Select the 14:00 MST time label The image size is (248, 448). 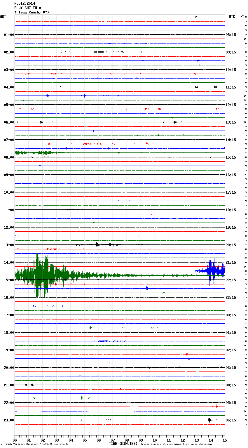9,263
